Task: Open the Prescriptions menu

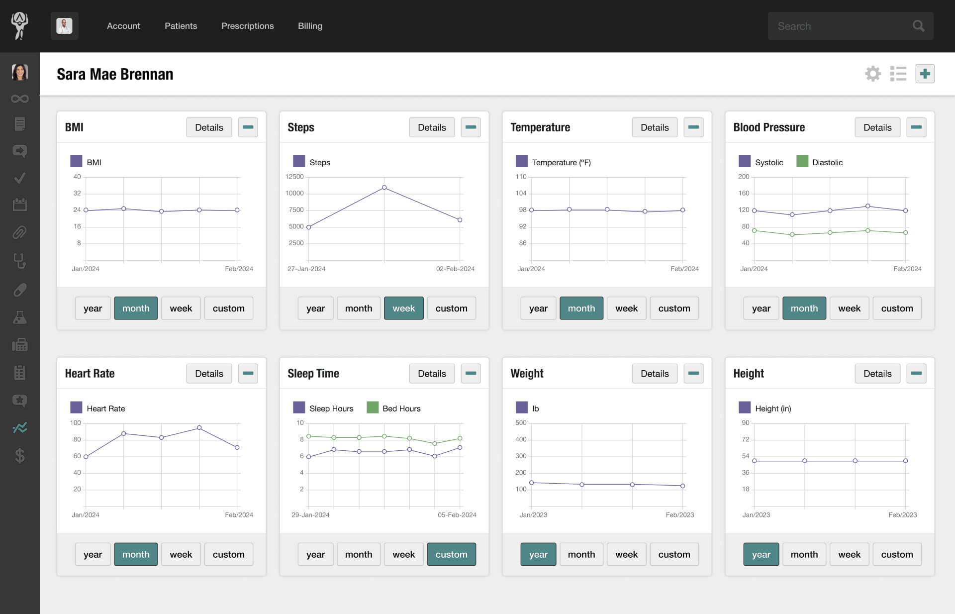Action: point(247,26)
